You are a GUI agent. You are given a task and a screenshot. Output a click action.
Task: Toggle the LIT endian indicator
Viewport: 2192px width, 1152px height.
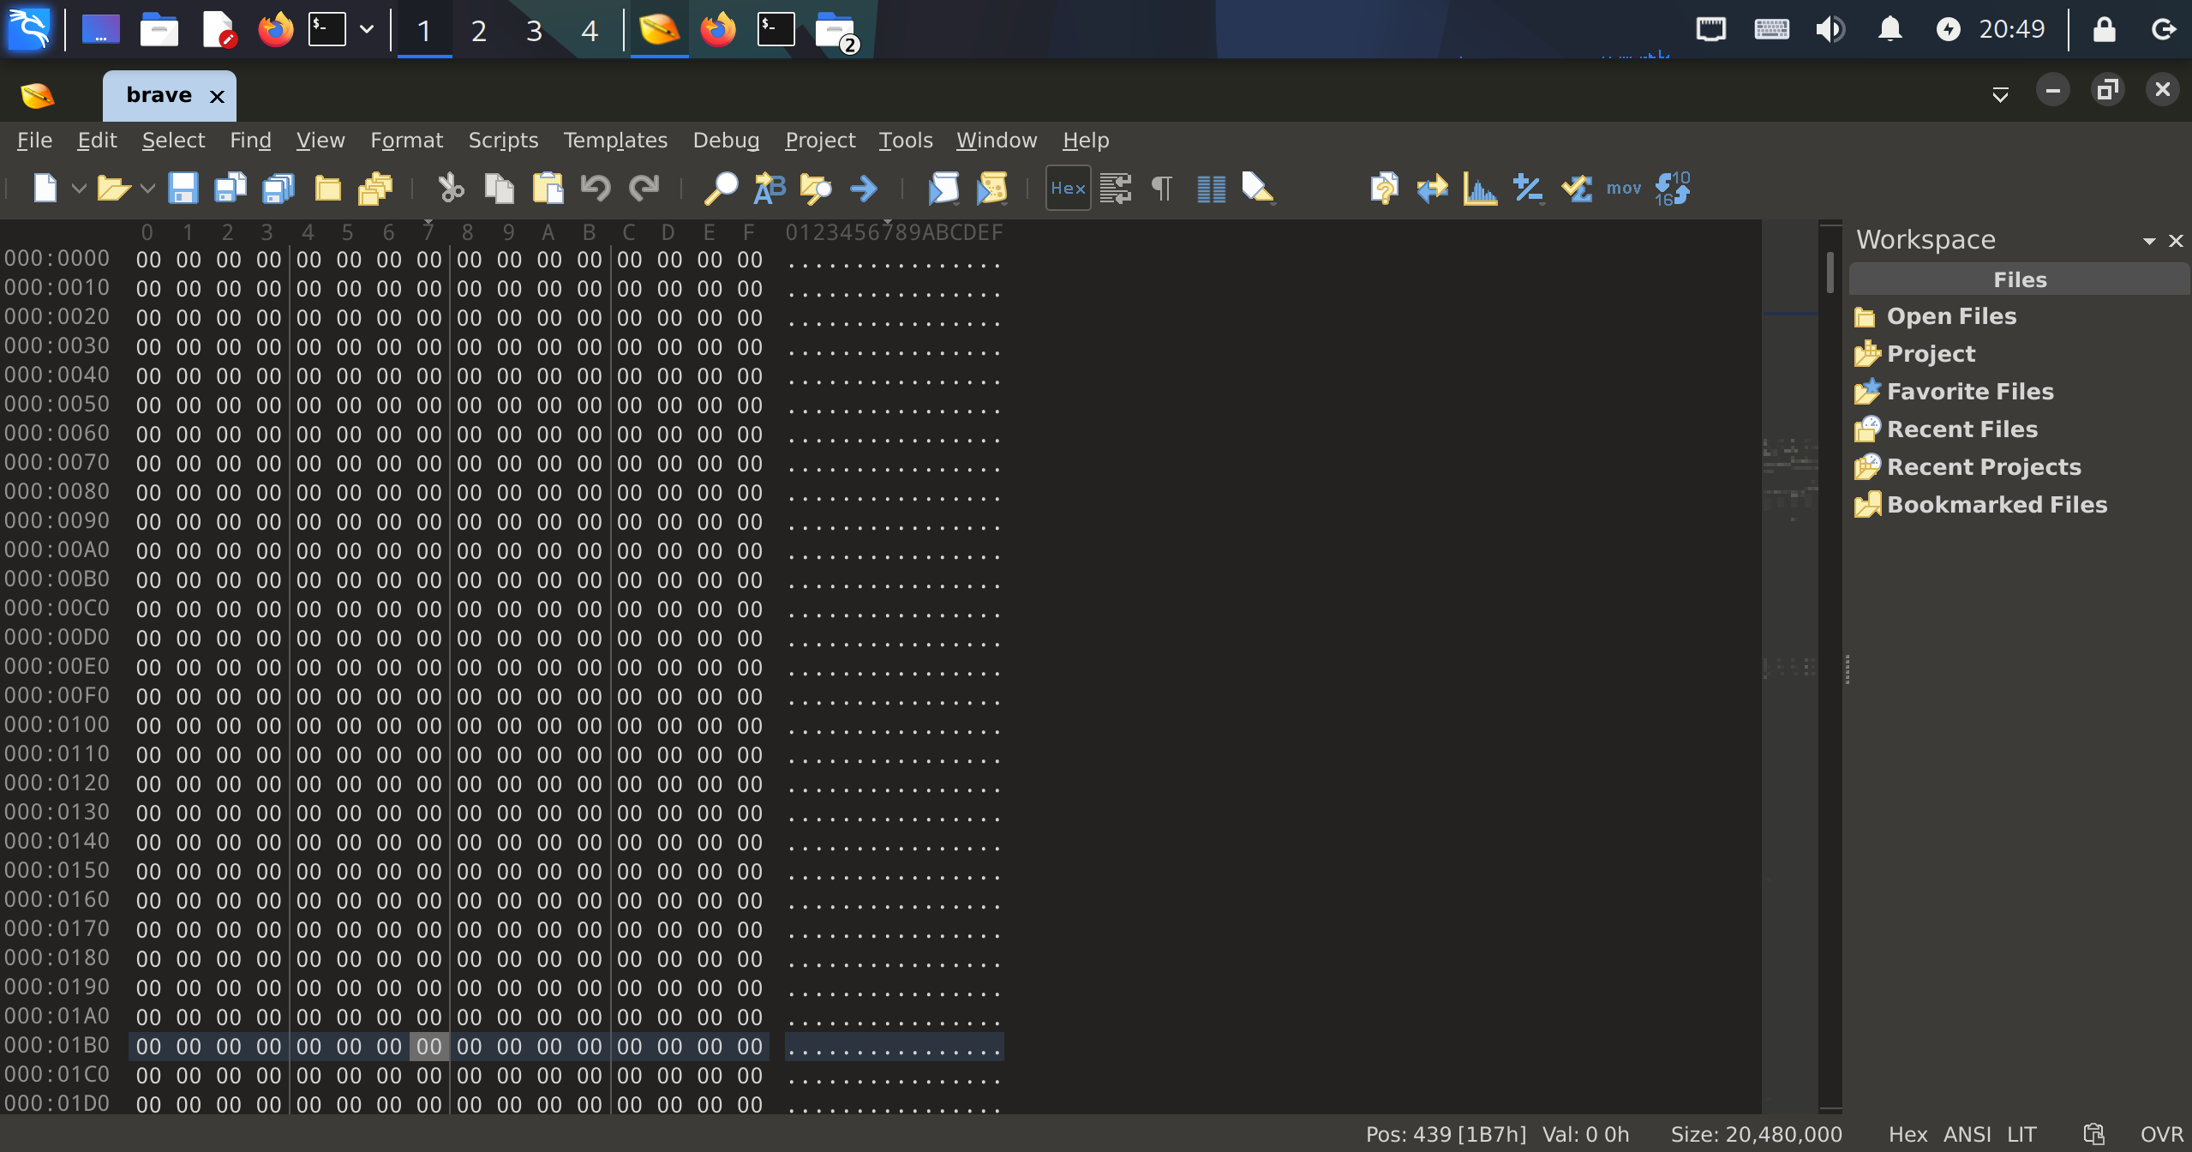[2021, 1134]
